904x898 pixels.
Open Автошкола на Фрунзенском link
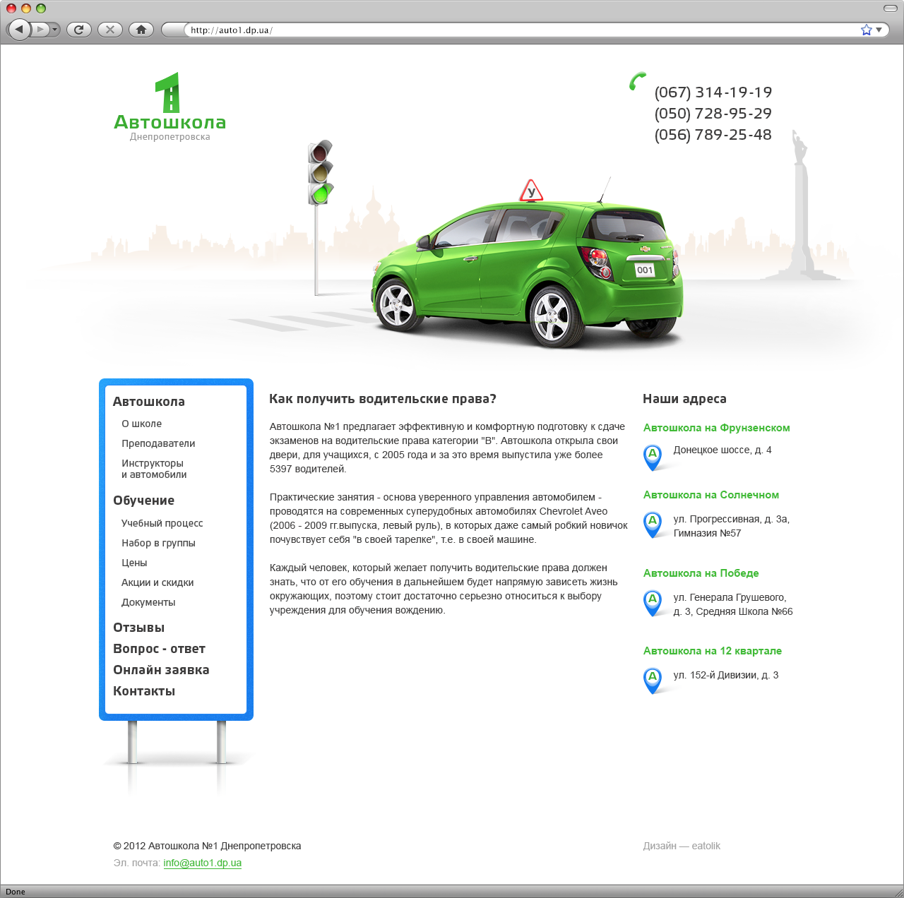click(716, 428)
